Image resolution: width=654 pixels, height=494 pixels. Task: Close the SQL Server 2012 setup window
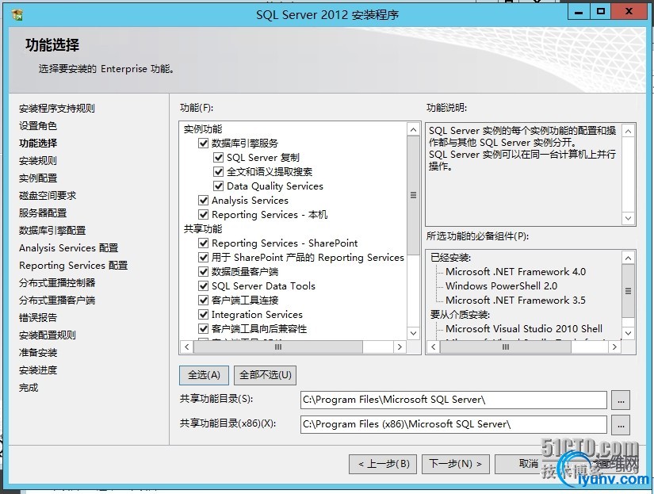point(629,12)
